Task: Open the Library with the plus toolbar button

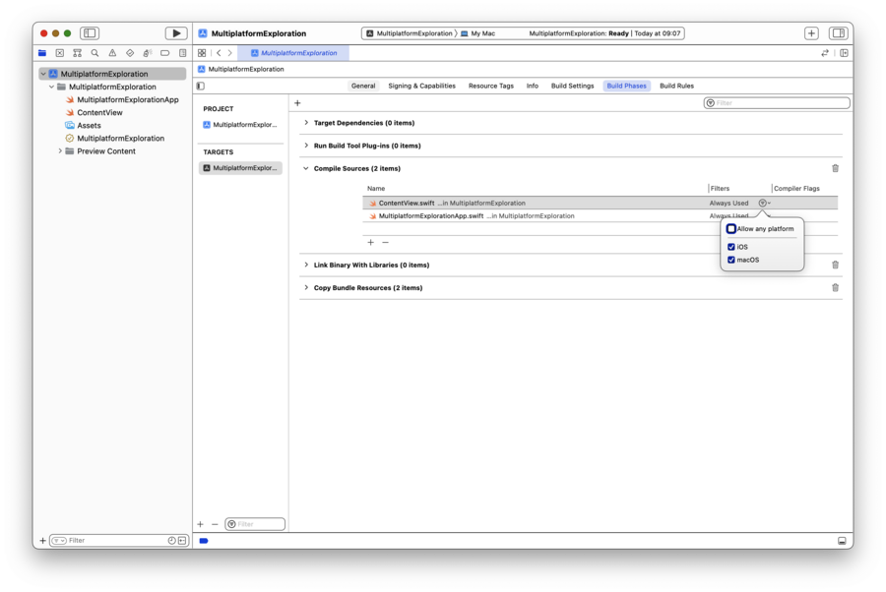Action: point(811,33)
